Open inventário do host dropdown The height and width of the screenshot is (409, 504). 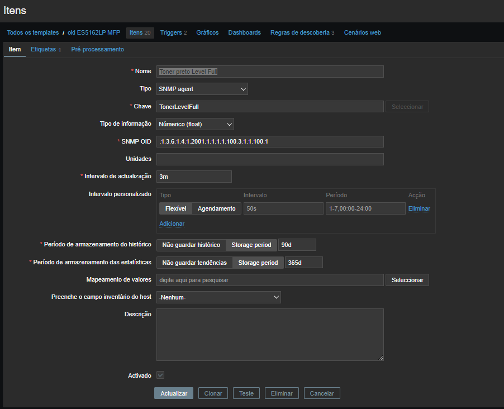(x=218, y=297)
